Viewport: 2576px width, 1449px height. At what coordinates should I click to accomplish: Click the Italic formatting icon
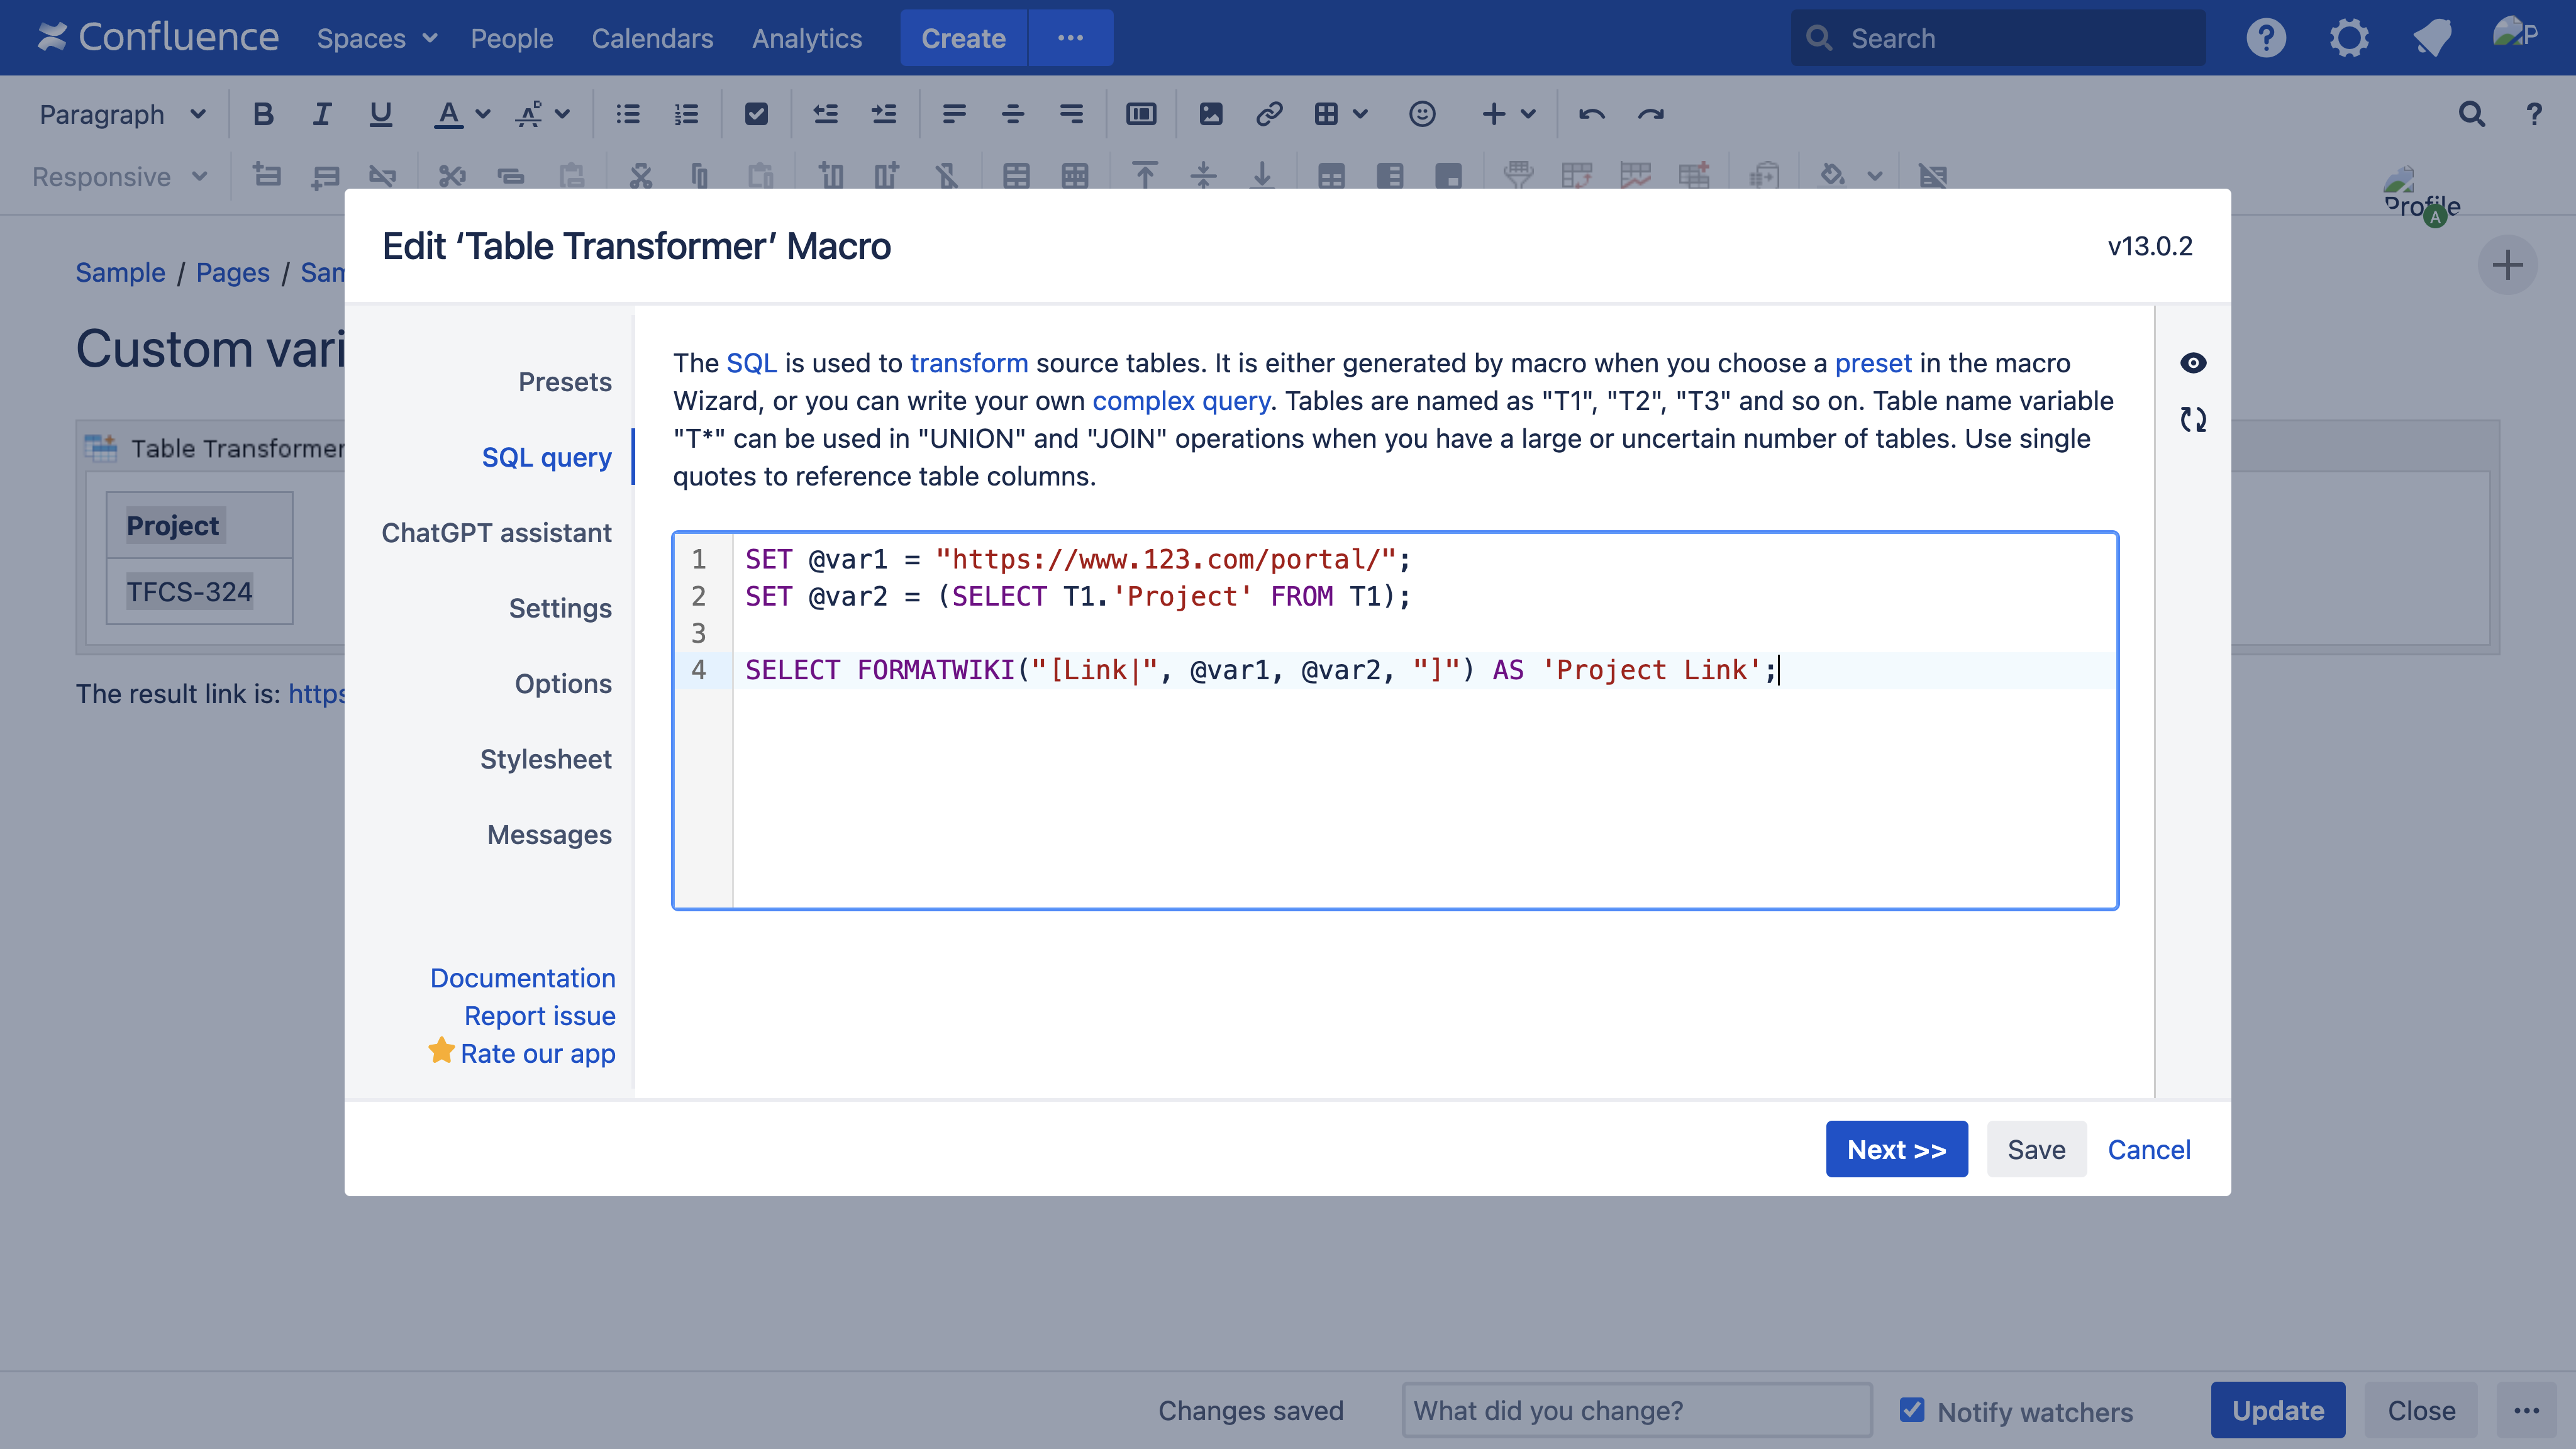pyautogui.click(x=321, y=114)
